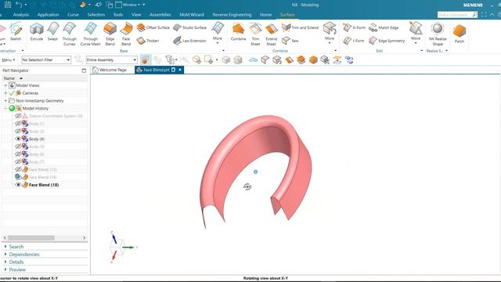Show hidden Body (5)
This screenshot has height=282, width=501.
pyautogui.click(x=18, y=146)
